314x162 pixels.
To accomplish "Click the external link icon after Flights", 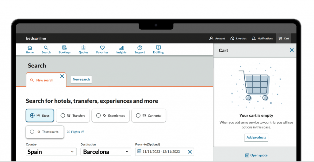I will pos(82,132).
